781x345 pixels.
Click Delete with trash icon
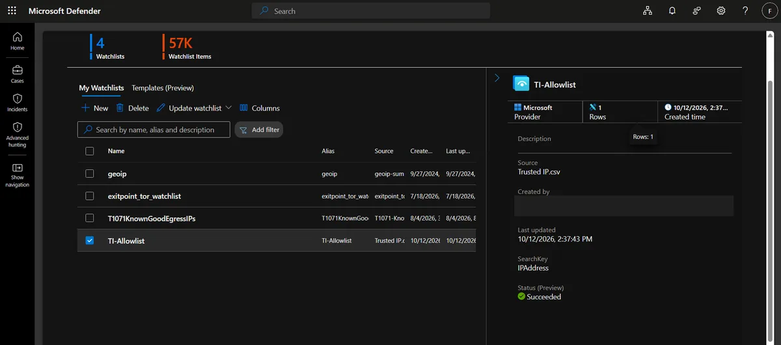133,108
